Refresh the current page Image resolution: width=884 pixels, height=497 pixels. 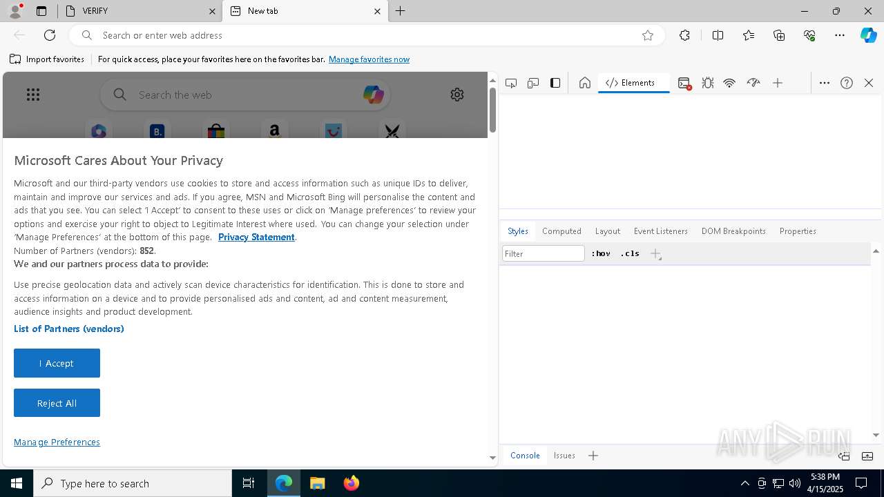(50, 35)
